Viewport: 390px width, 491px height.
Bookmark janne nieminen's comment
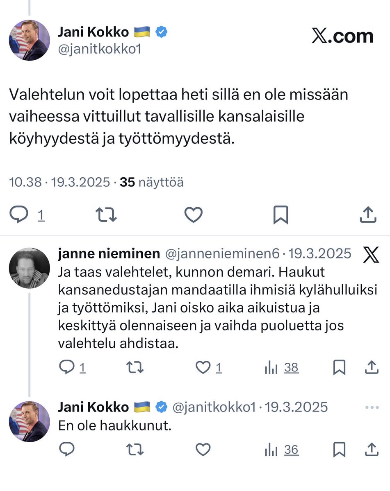point(339,368)
